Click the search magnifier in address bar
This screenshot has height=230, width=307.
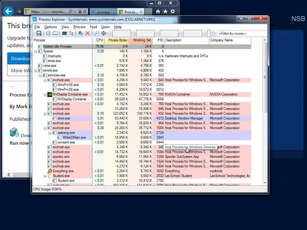pyautogui.click(x=70, y=12)
